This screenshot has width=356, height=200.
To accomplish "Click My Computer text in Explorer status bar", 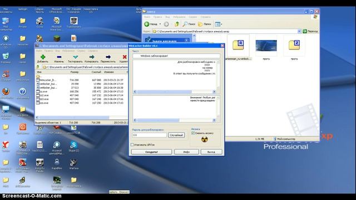I will [286, 138].
